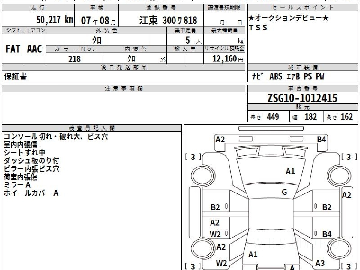Click the セールスポイント header
This screenshot has height=270, width=360.
pyautogui.click(x=303, y=8)
